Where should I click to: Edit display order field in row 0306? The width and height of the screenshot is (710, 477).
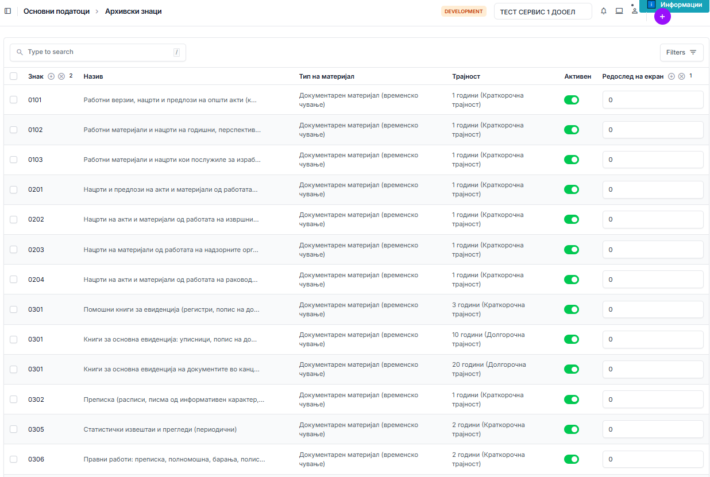tap(653, 459)
